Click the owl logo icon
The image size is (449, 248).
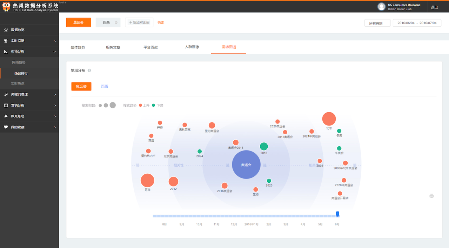point(6,7)
